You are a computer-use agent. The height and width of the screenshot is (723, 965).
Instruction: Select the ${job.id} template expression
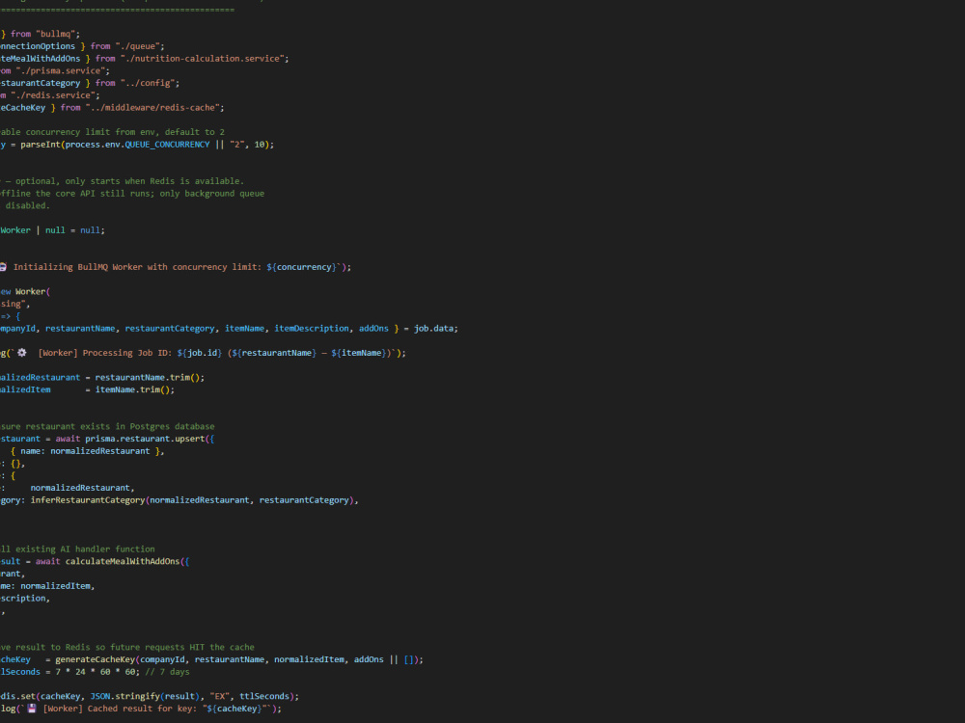click(200, 353)
